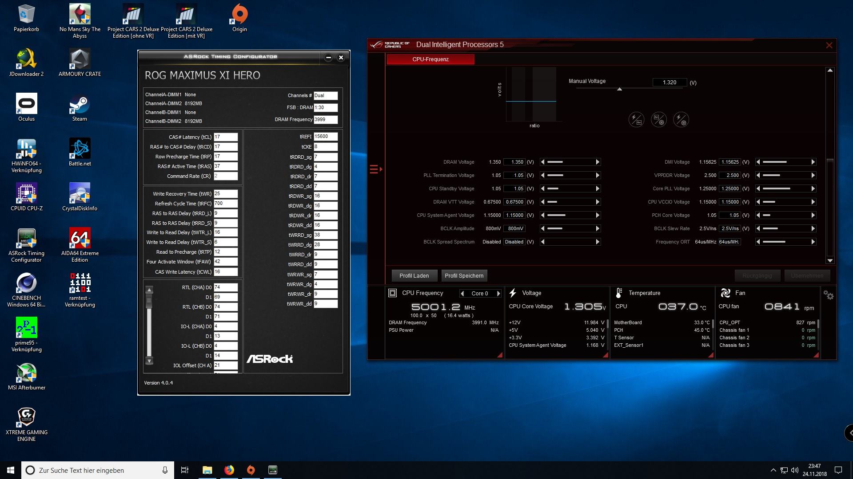
Task: Increase DRAM VTT Voltage with right arrow
Action: pos(598,202)
